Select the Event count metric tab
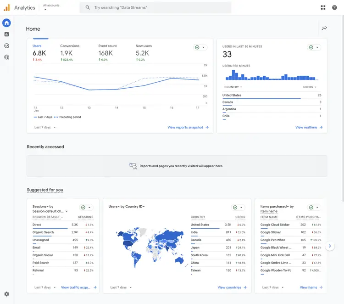Image resolution: width=344 pixels, height=304 pixels. (x=107, y=53)
